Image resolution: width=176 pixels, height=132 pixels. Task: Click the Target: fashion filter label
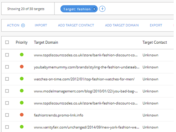[77, 9]
